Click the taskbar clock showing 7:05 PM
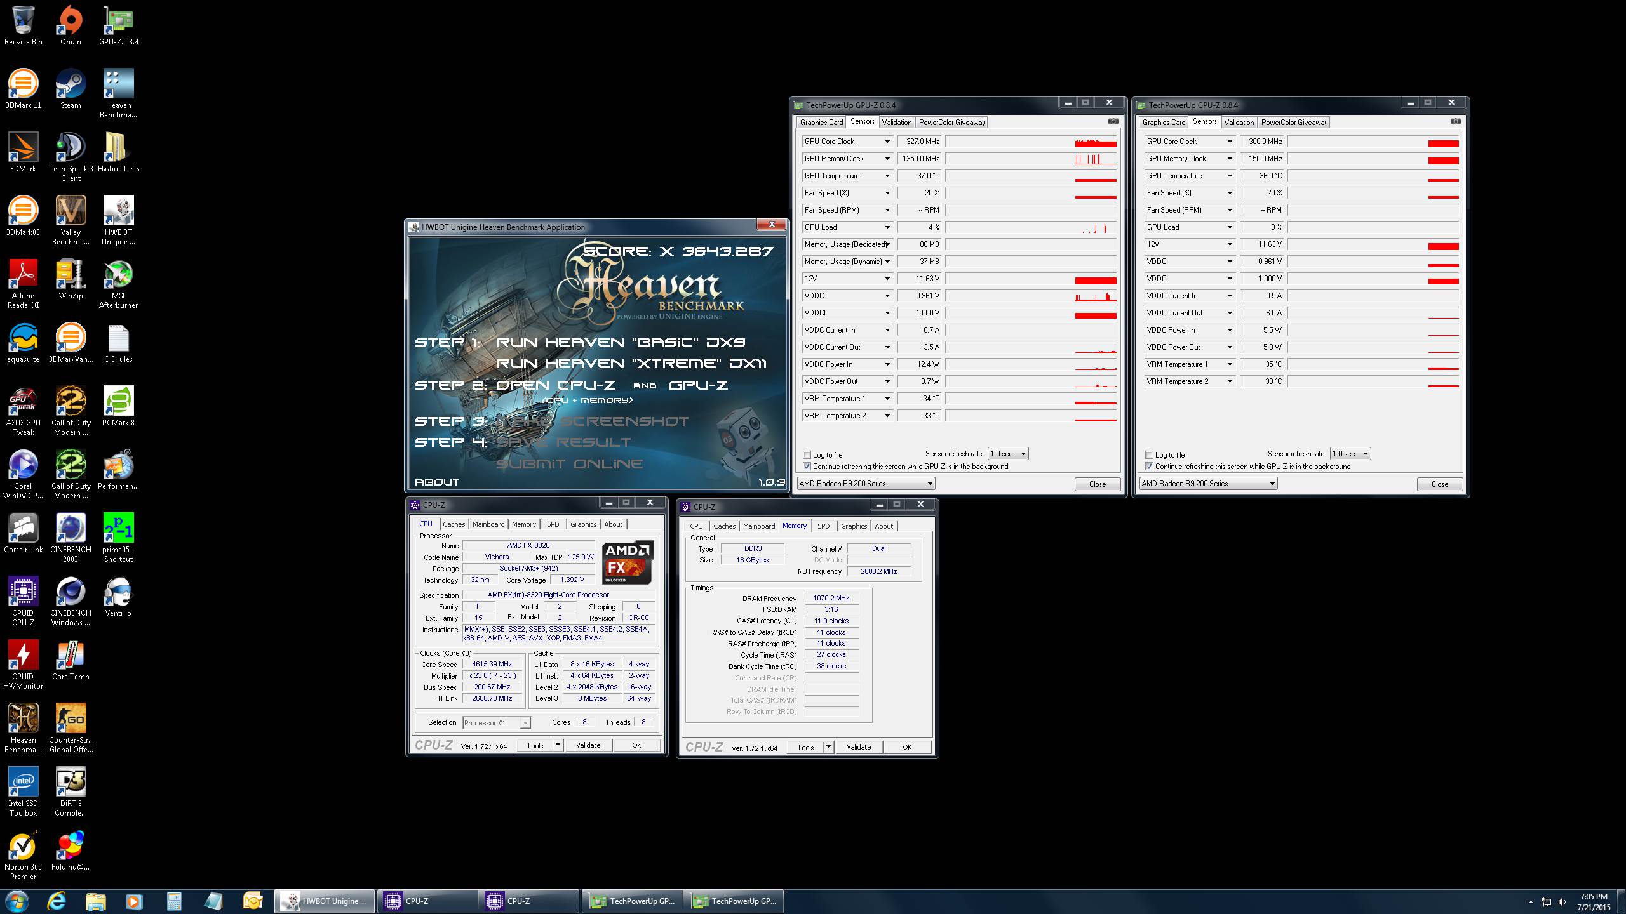 point(1593,902)
